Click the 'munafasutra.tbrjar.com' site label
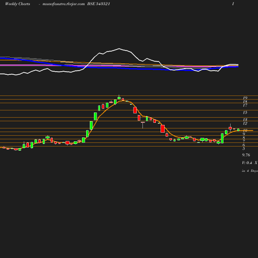The width and height of the screenshot is (258, 258). tap(63, 4)
